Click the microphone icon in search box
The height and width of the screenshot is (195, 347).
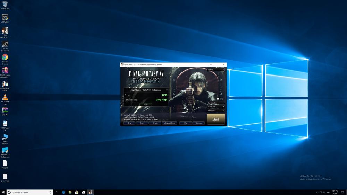[x=50, y=192]
